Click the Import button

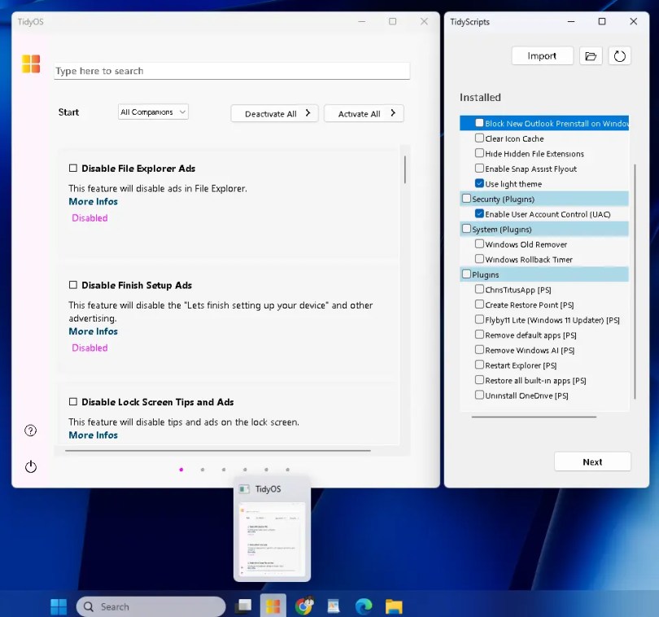pyautogui.click(x=542, y=56)
